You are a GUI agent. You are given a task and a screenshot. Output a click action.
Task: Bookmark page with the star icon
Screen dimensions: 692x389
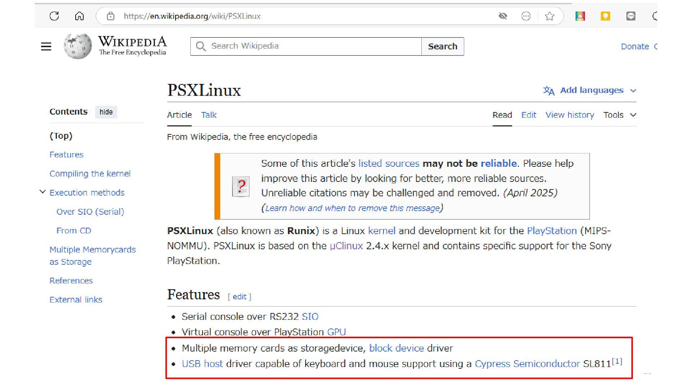point(549,16)
